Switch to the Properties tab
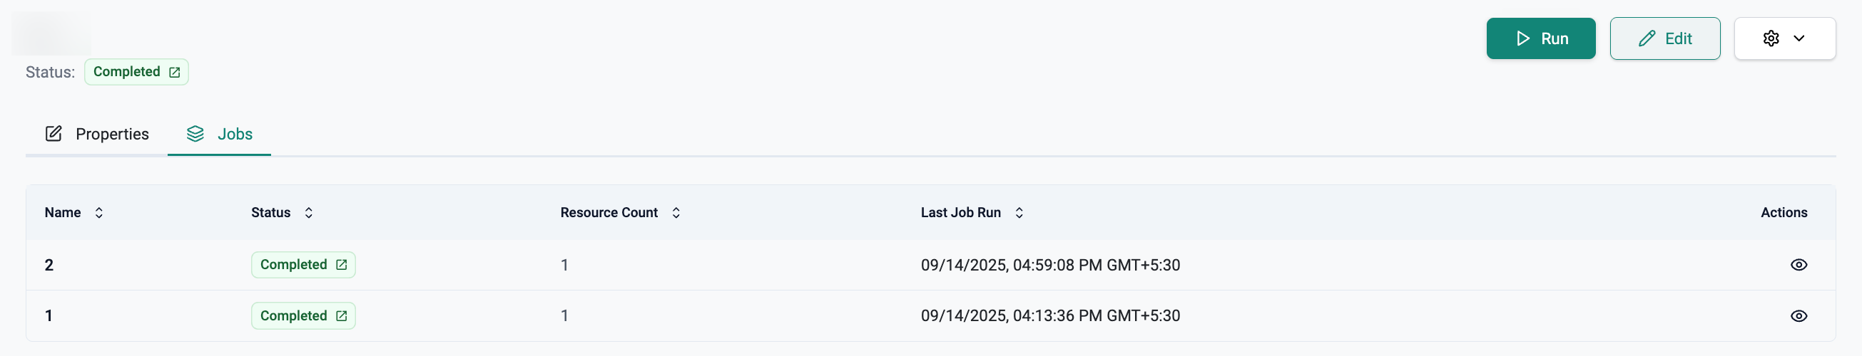 point(111,135)
